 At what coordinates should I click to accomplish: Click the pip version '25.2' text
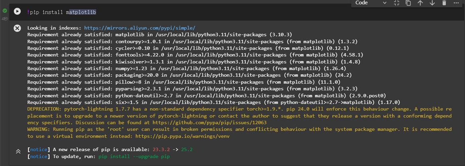[x=187, y=150]
